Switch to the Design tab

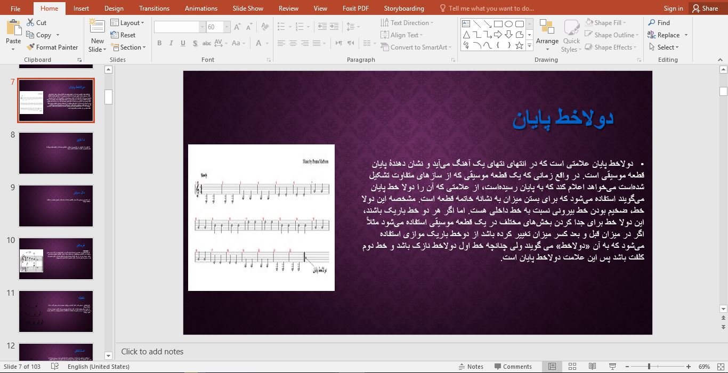point(114,9)
